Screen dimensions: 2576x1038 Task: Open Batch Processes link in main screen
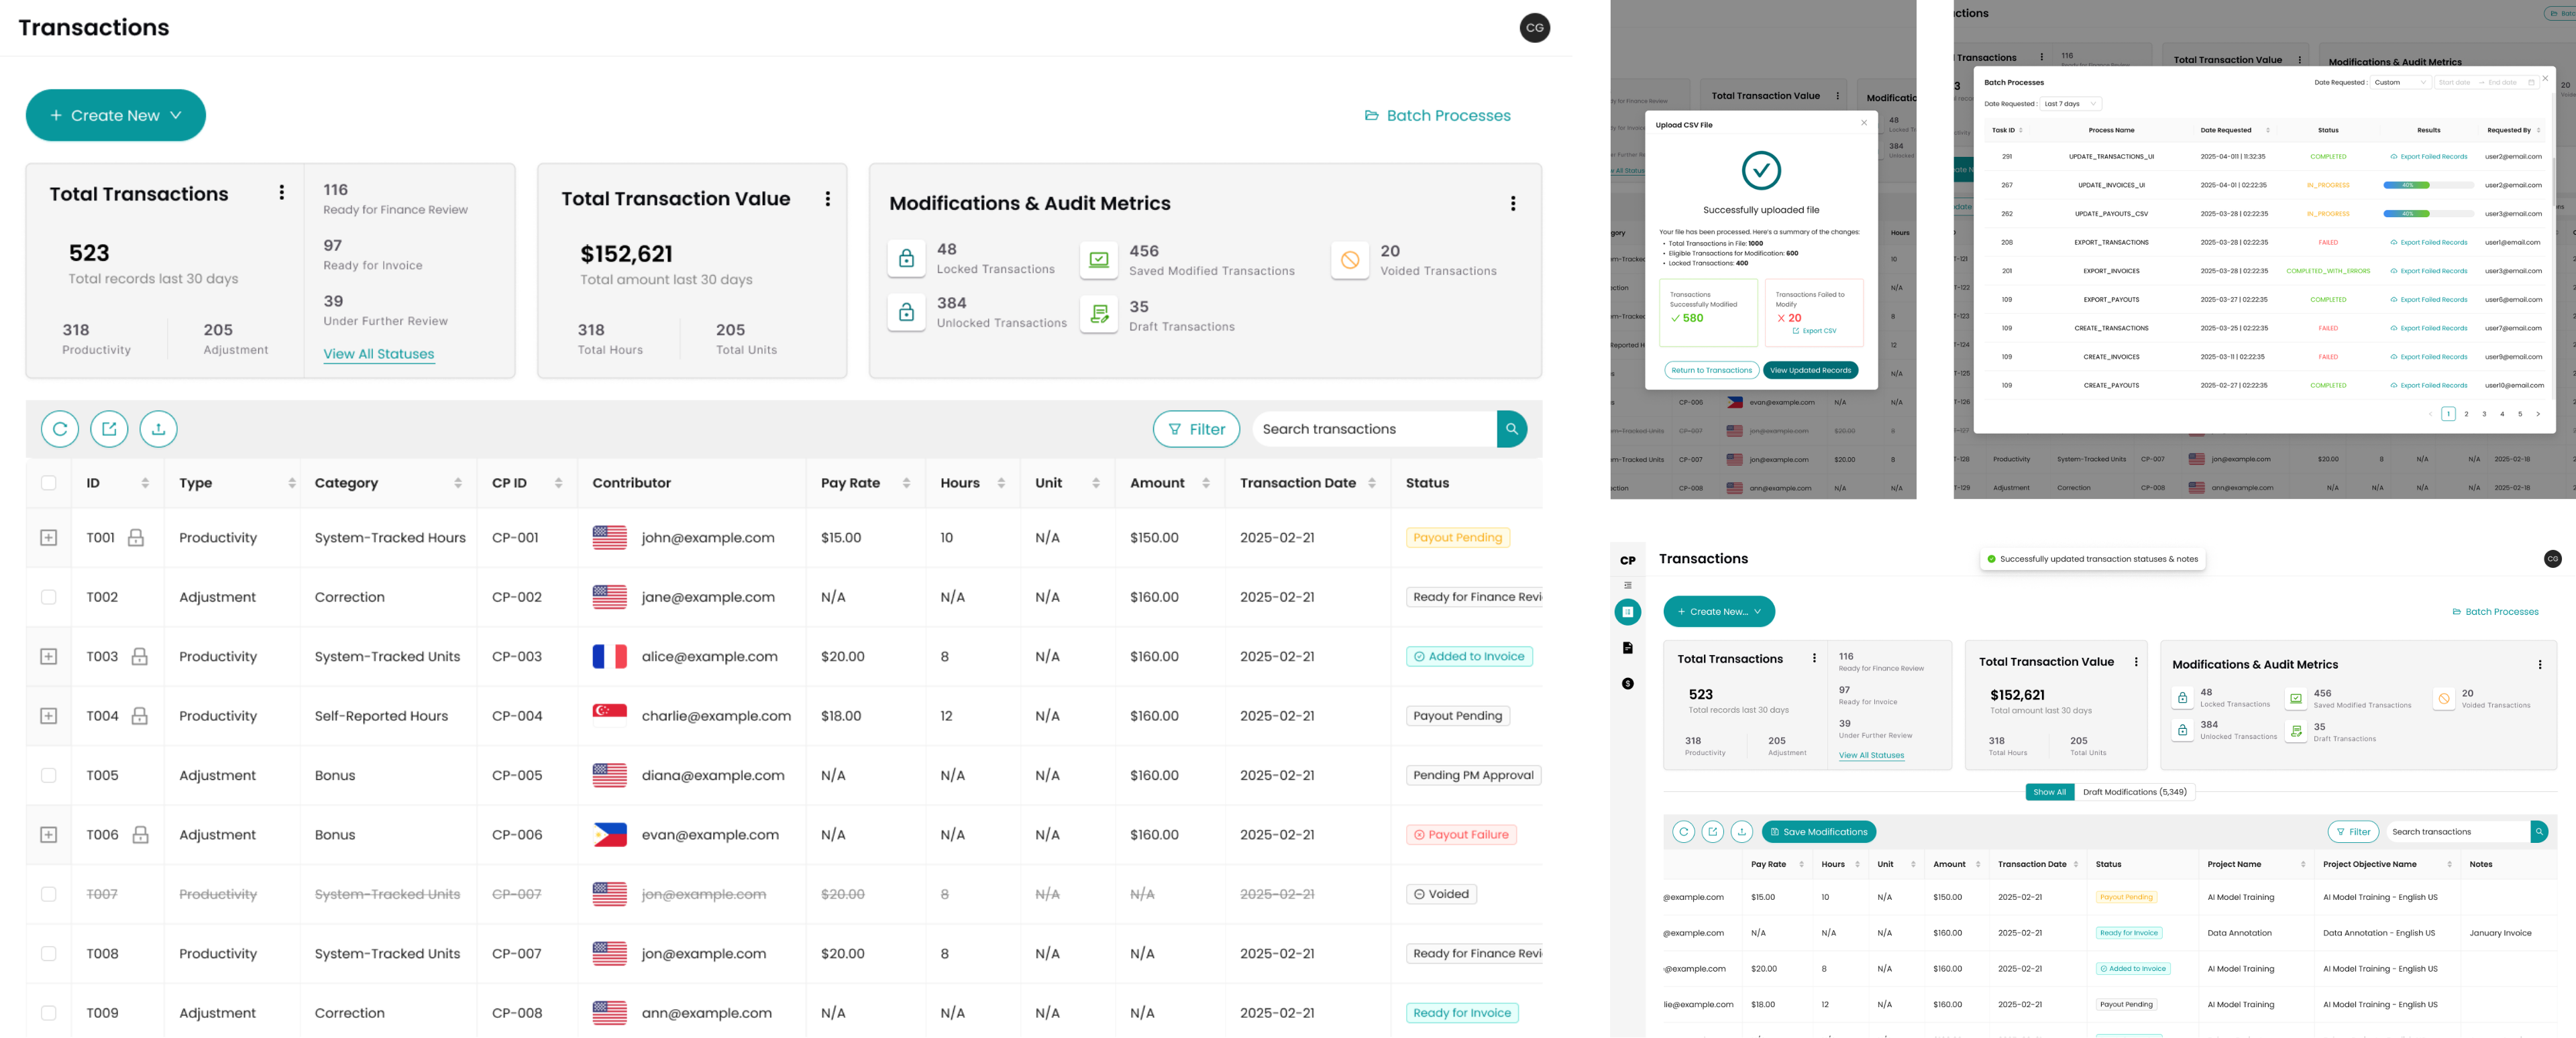pos(1438,116)
